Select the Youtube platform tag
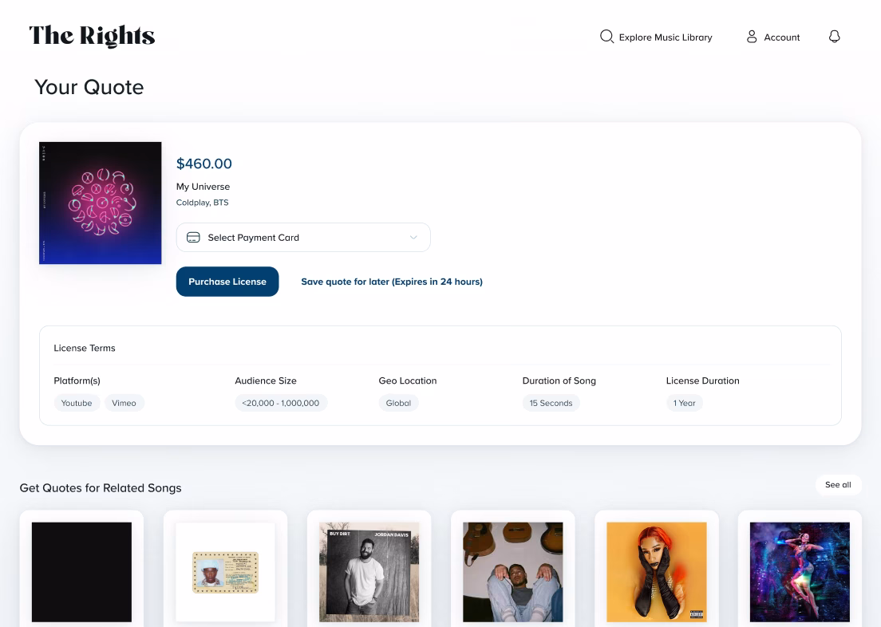 point(77,403)
